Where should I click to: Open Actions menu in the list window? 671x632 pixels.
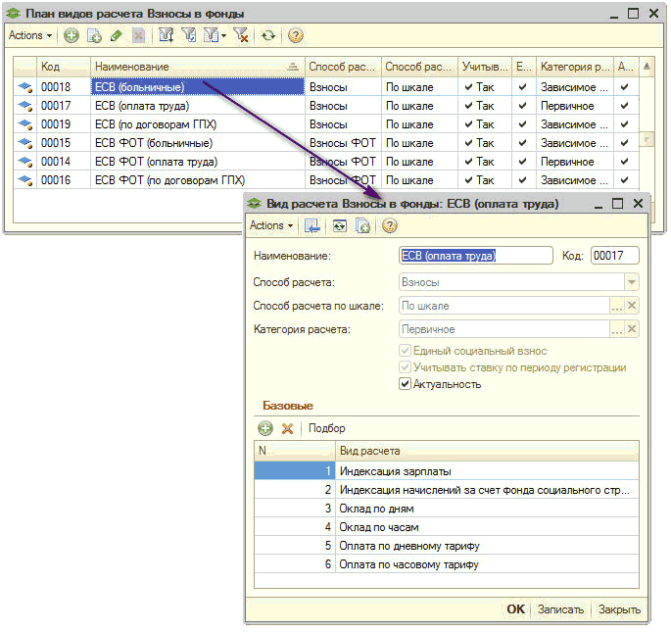click(29, 35)
